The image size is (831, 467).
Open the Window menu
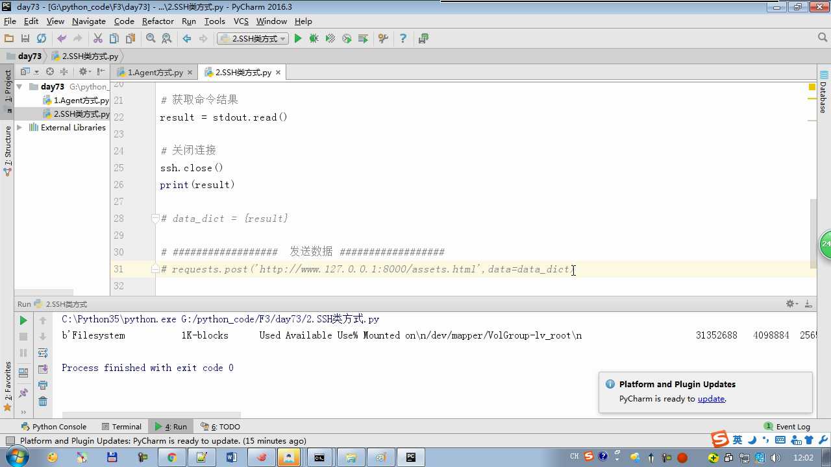pos(271,21)
